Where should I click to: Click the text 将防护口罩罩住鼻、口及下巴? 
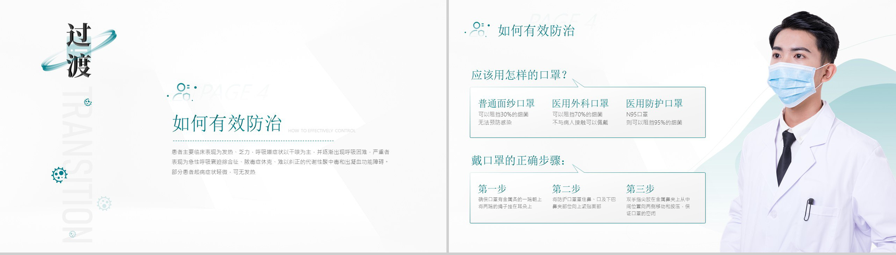click(584, 199)
